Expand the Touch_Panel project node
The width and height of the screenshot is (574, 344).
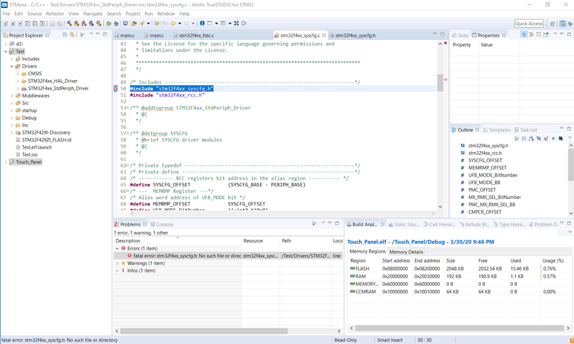point(6,162)
